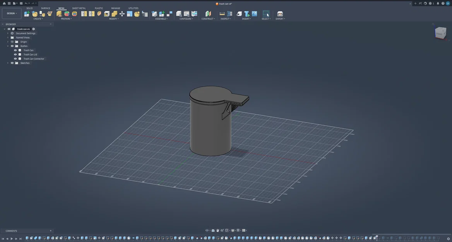
Task: Click the Insert Derive icon
Action: (x=239, y=14)
